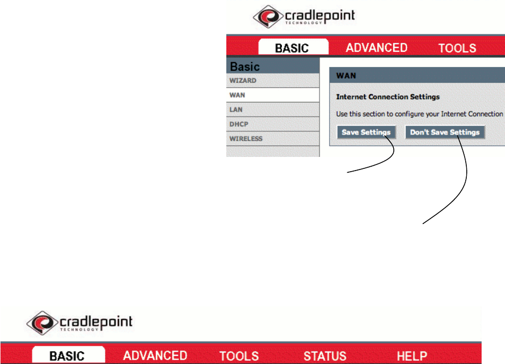
Task: Click the Basic sidebar header
Action: [x=273, y=66]
